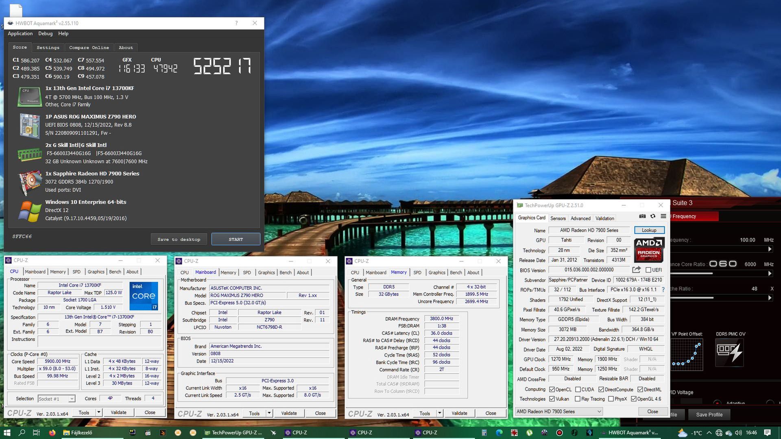Screen dimensions: 781x439
Task: Click Validate in CPU-Z Mainboard window
Action: pyautogui.click(x=289, y=413)
